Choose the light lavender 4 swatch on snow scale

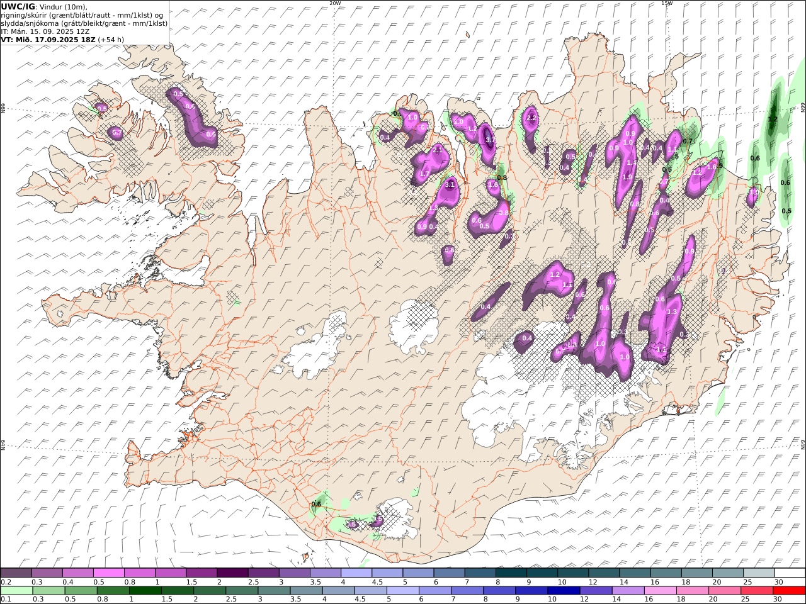356,573
